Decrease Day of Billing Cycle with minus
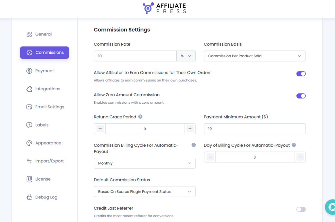The height and width of the screenshot is (222, 335). pyautogui.click(x=210, y=157)
